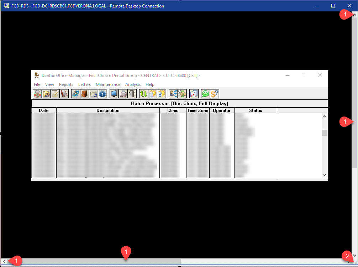
Task: Open the Reports menu
Action: pos(66,84)
